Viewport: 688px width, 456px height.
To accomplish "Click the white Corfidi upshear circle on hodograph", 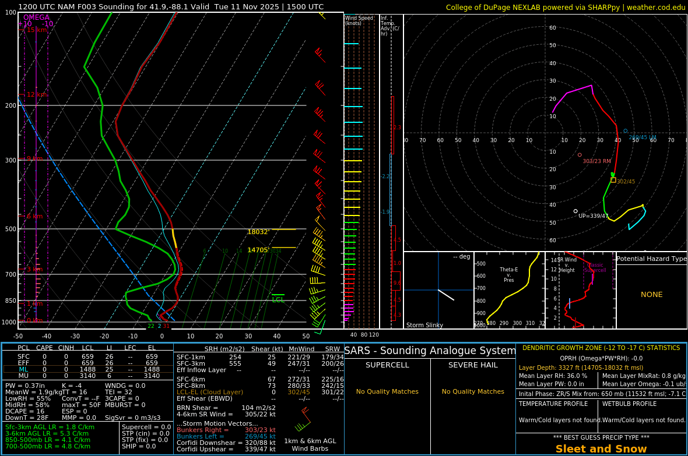I will pyautogui.click(x=575, y=211).
